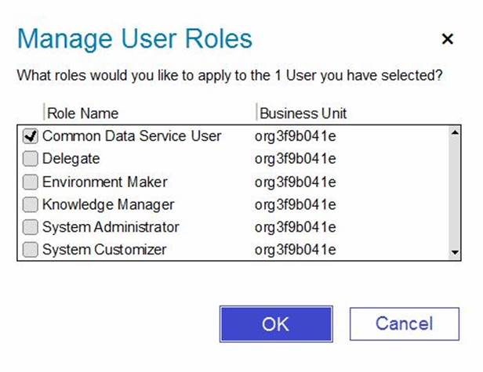483x372 pixels.
Task: Click the OK button
Action: tap(275, 323)
